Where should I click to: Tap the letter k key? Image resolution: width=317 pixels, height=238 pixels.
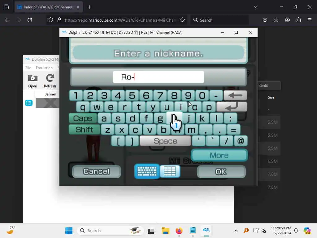click(x=202, y=118)
